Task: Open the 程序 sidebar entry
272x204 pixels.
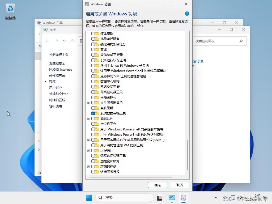Action: (x=52, y=82)
